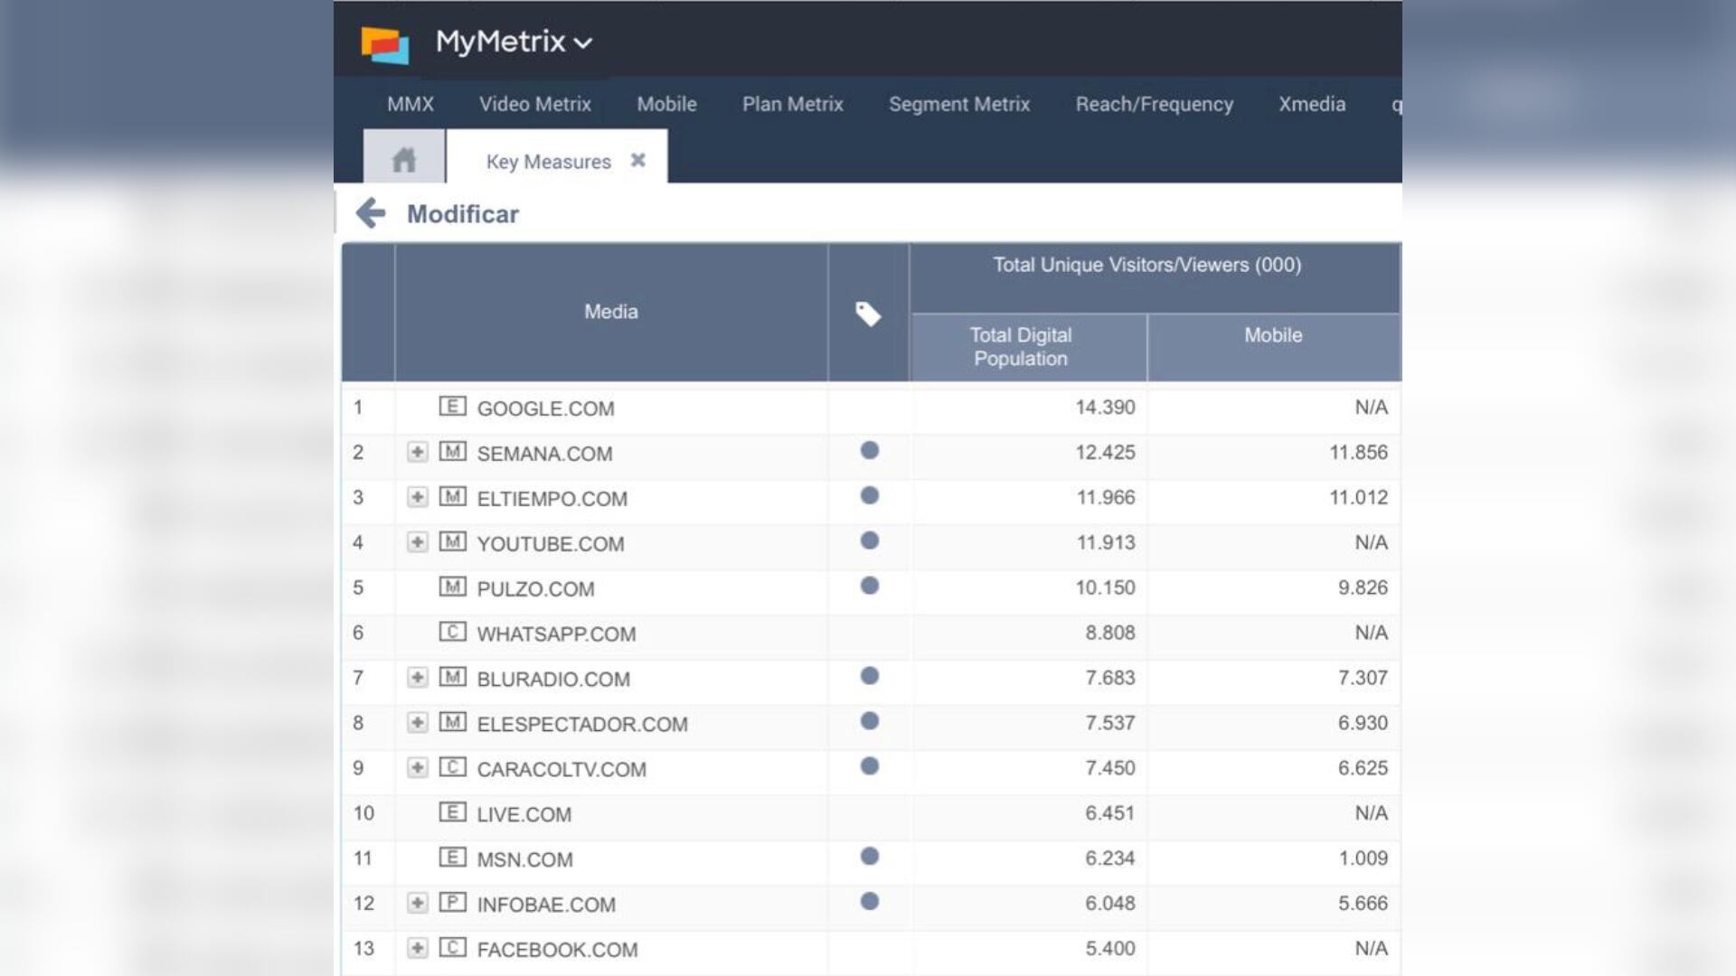1736x976 pixels.
Task: Toggle the blue dot indicator for PULZO.COM
Action: [868, 586]
